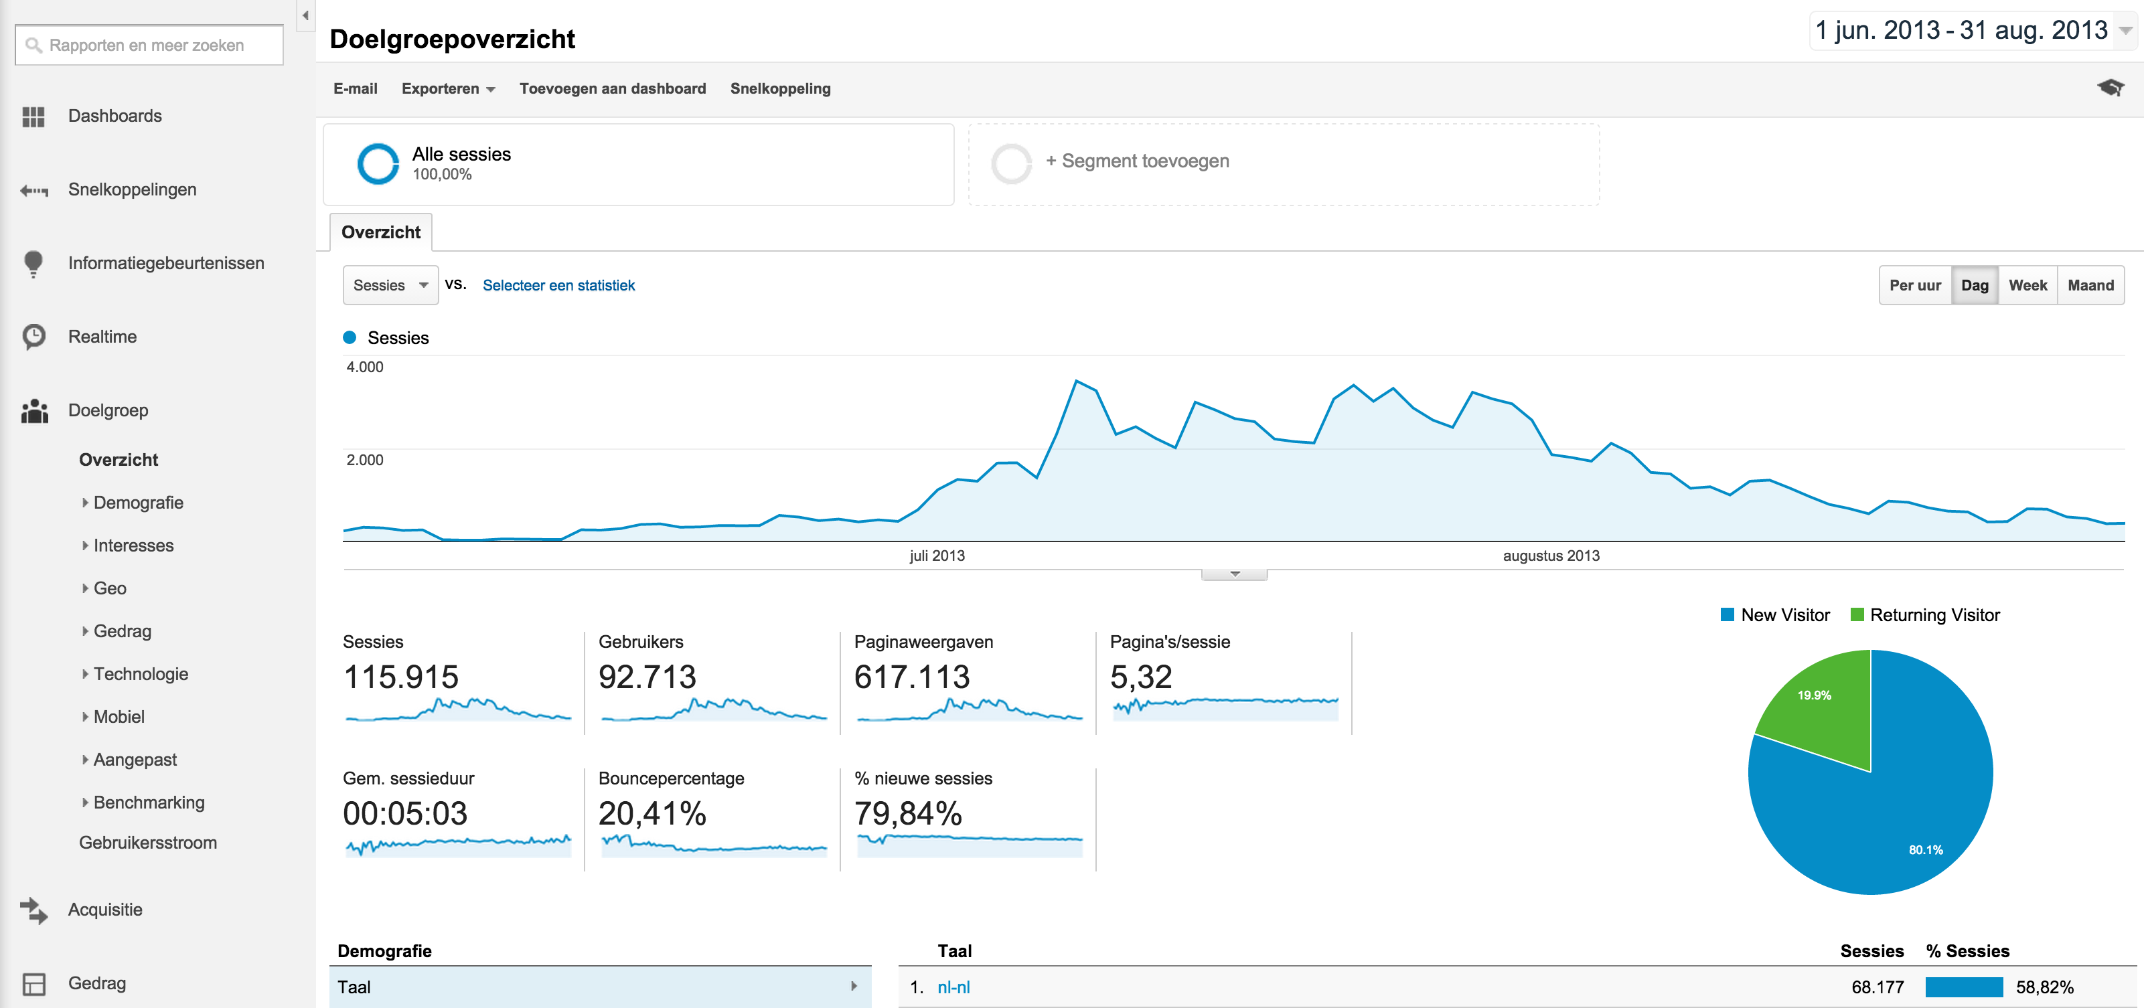Image resolution: width=2144 pixels, height=1008 pixels.
Task: Click the New Visitor legend swatch
Action: [1727, 616]
